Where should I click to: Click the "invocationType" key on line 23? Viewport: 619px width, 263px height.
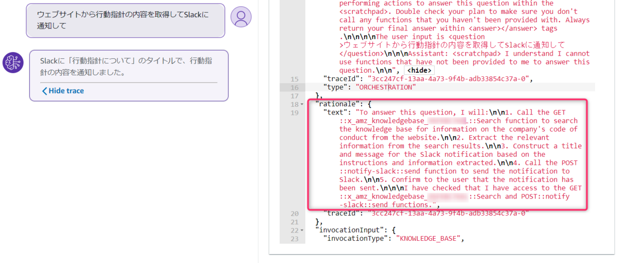(x=356, y=238)
